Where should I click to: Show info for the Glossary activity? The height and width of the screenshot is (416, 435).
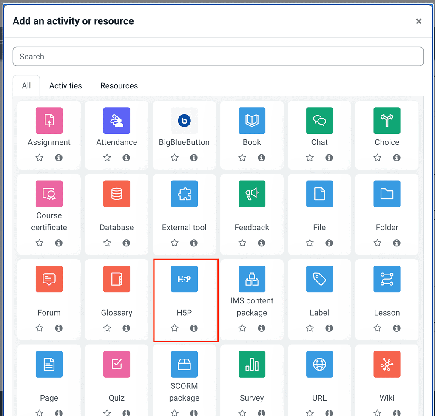pos(126,328)
